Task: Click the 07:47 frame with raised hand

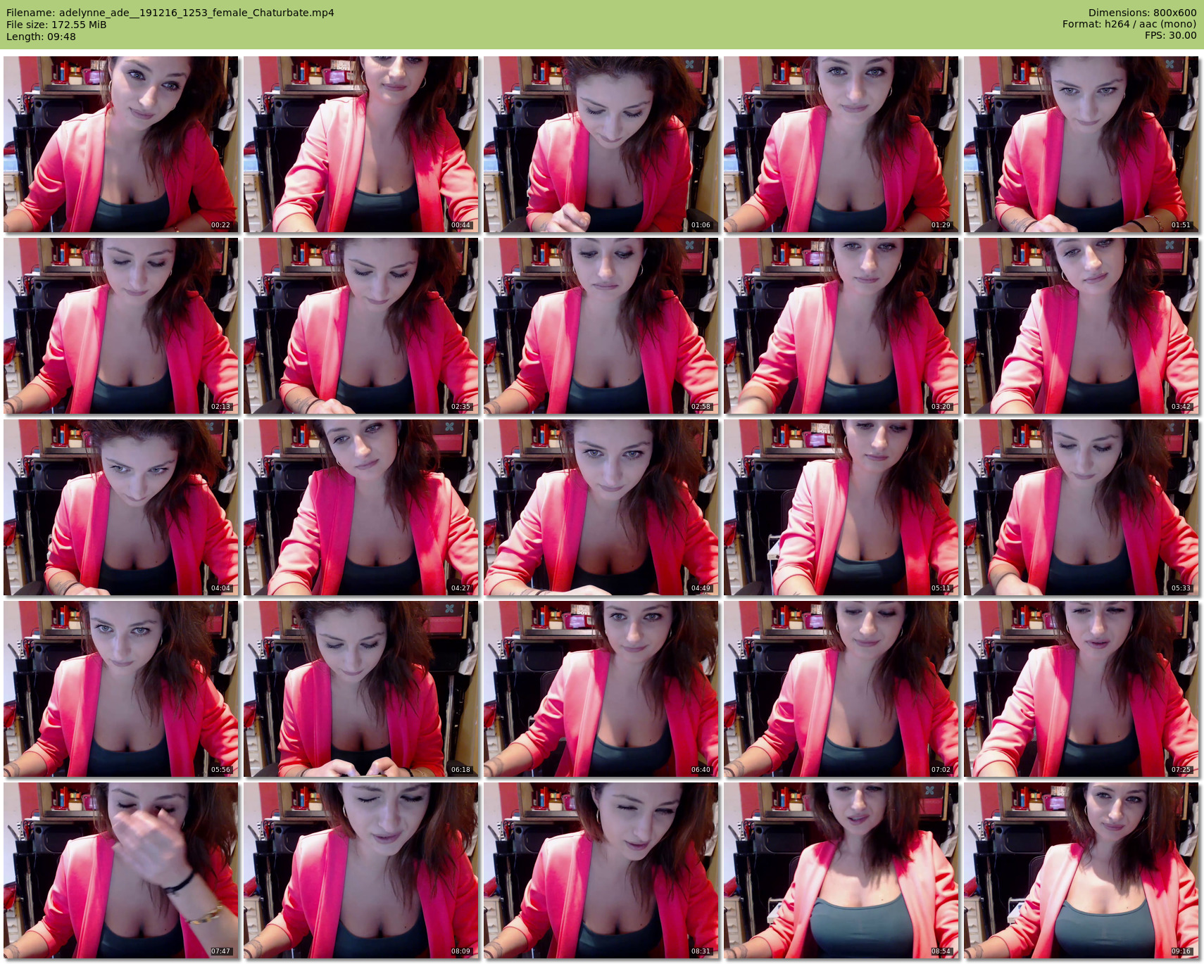Action: click(121, 870)
